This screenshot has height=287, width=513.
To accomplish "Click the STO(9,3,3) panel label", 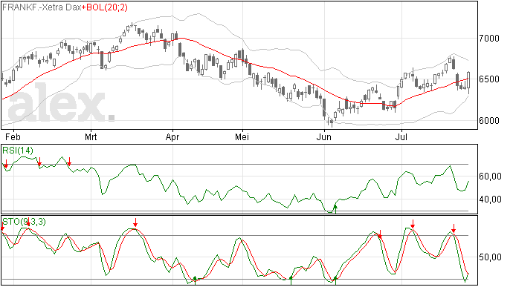I will click(x=24, y=222).
